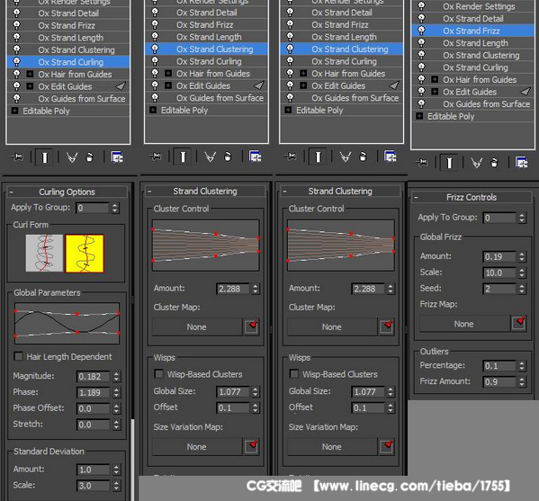The image size is (539, 501).
Task: Click the Phase value field 1.189
Action: [94, 392]
